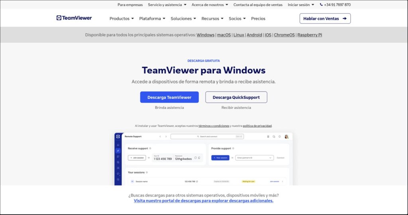The width and height of the screenshot is (408, 215).
Task: Click the refresh password icon next to 12thg4wdws
Action: pos(195,158)
